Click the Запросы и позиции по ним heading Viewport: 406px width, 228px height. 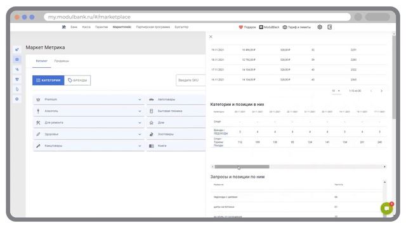pyautogui.click(x=237, y=177)
